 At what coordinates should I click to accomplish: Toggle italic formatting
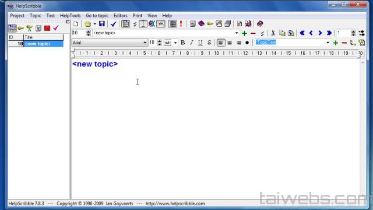(192, 43)
